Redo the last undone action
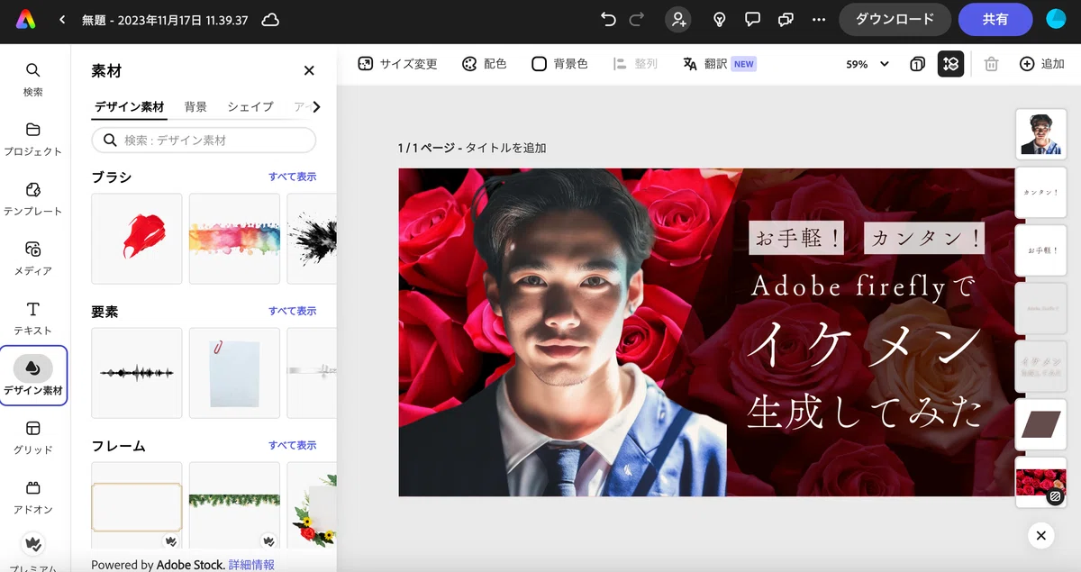1081x572 pixels. (637, 19)
